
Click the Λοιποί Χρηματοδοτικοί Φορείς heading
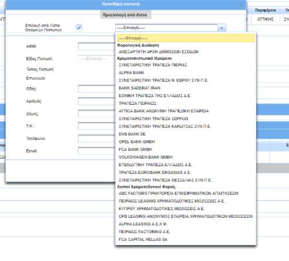coord(146,187)
